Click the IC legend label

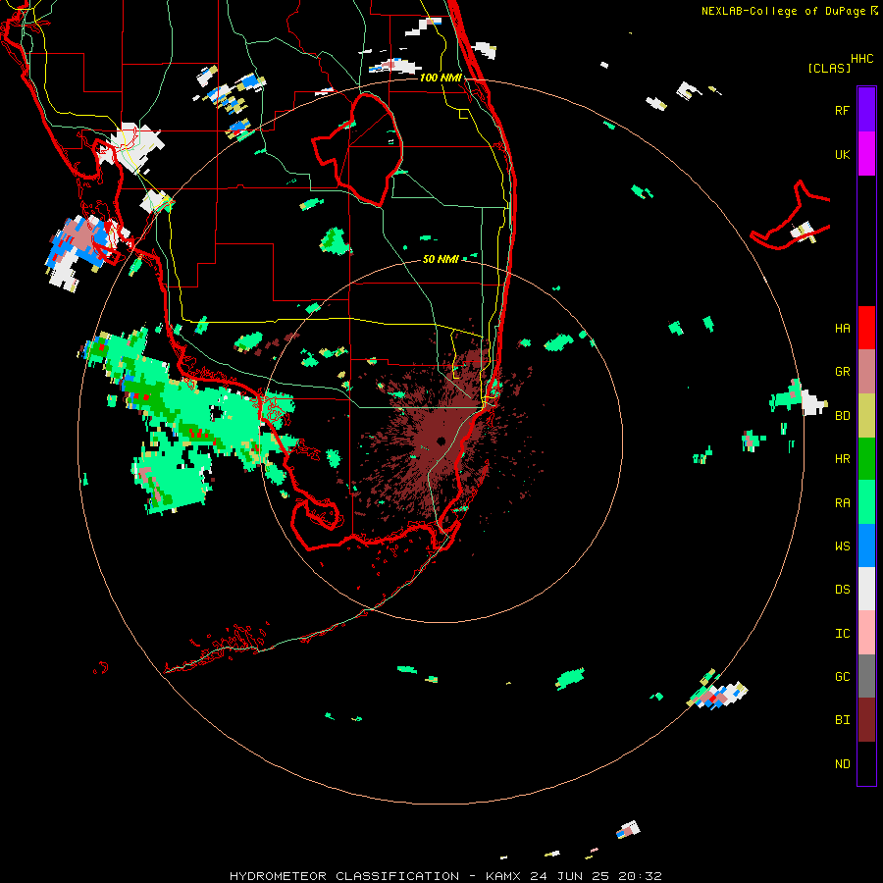(x=842, y=634)
